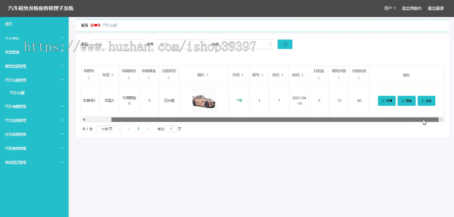The height and width of the screenshot is (217, 454).
Task: Click 退出到前台 in the top bar
Action: coord(412,8)
